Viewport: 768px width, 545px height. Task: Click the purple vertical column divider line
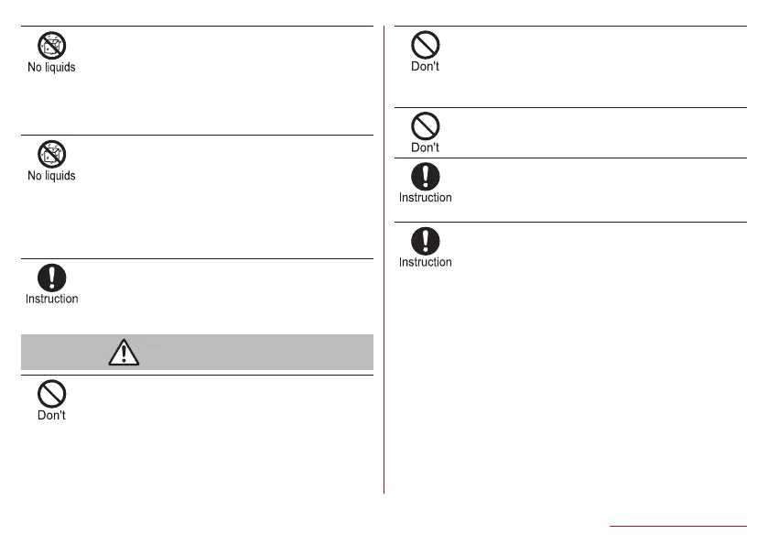point(384,275)
